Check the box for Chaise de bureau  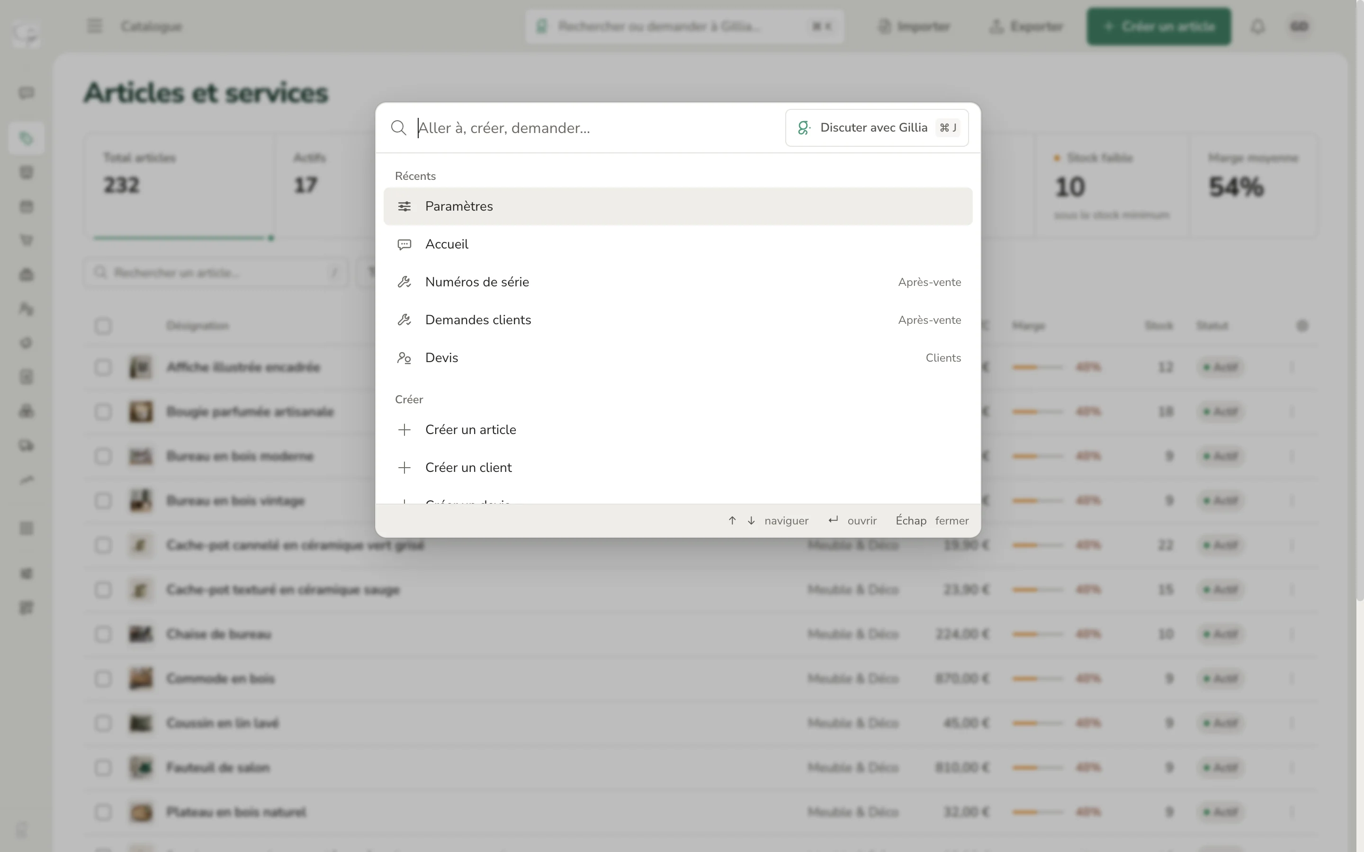point(103,634)
